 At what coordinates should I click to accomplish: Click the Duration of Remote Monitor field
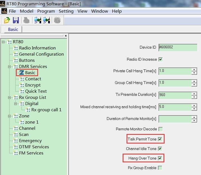(175, 119)
